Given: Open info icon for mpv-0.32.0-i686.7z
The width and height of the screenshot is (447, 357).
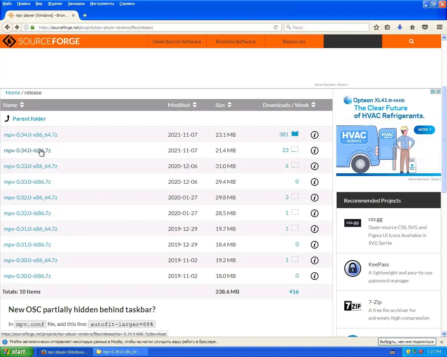Looking at the screenshot, I should [315, 213].
